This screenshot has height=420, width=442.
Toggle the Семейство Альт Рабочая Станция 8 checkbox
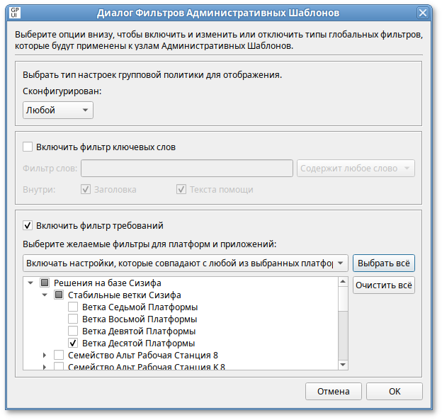click(x=59, y=355)
